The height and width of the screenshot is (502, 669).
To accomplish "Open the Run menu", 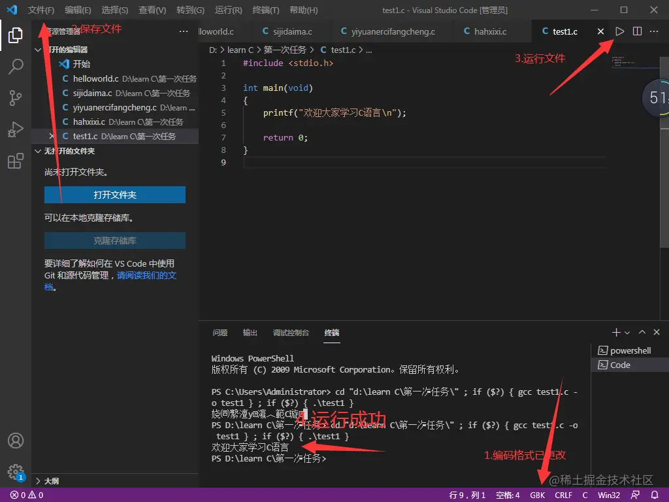I will pyautogui.click(x=228, y=10).
